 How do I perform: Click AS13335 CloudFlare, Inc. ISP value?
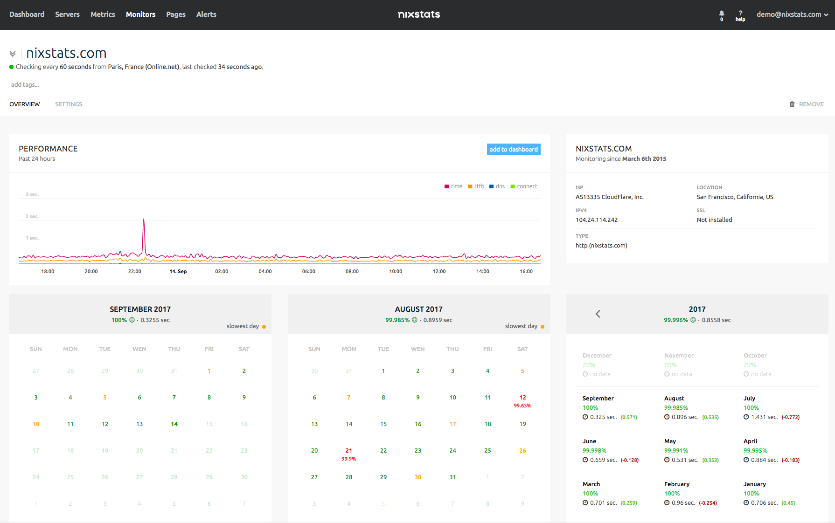609,197
